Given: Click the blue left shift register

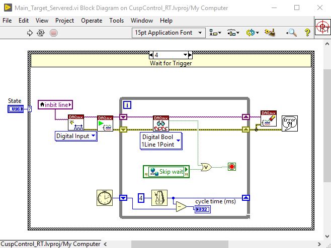Looking at the screenshot, I should point(123,198).
